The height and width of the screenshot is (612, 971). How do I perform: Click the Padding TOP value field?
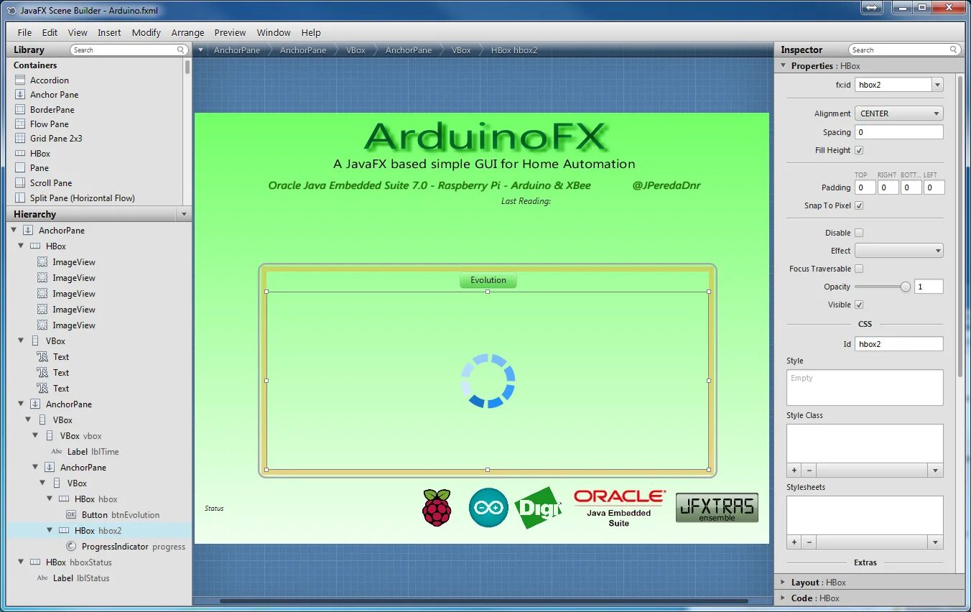865,187
